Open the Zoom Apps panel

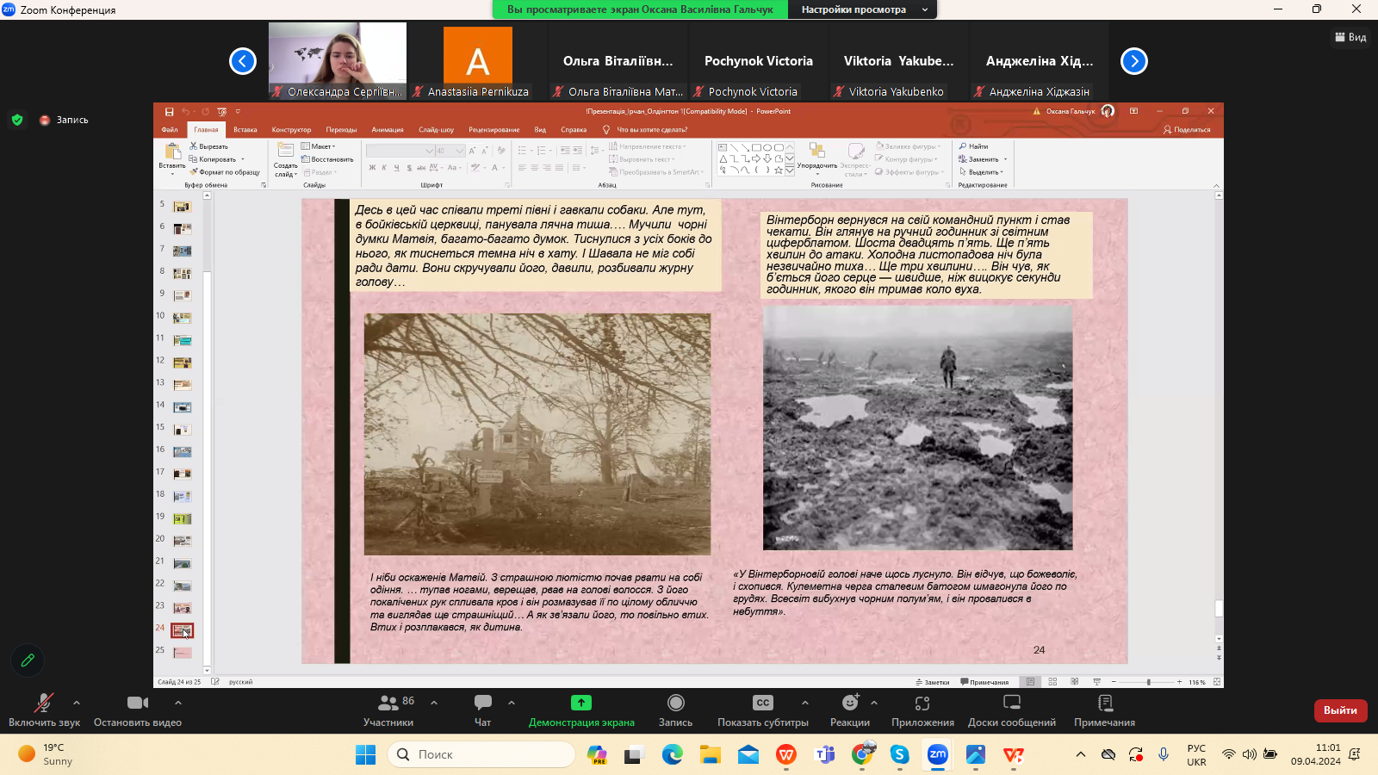922,704
